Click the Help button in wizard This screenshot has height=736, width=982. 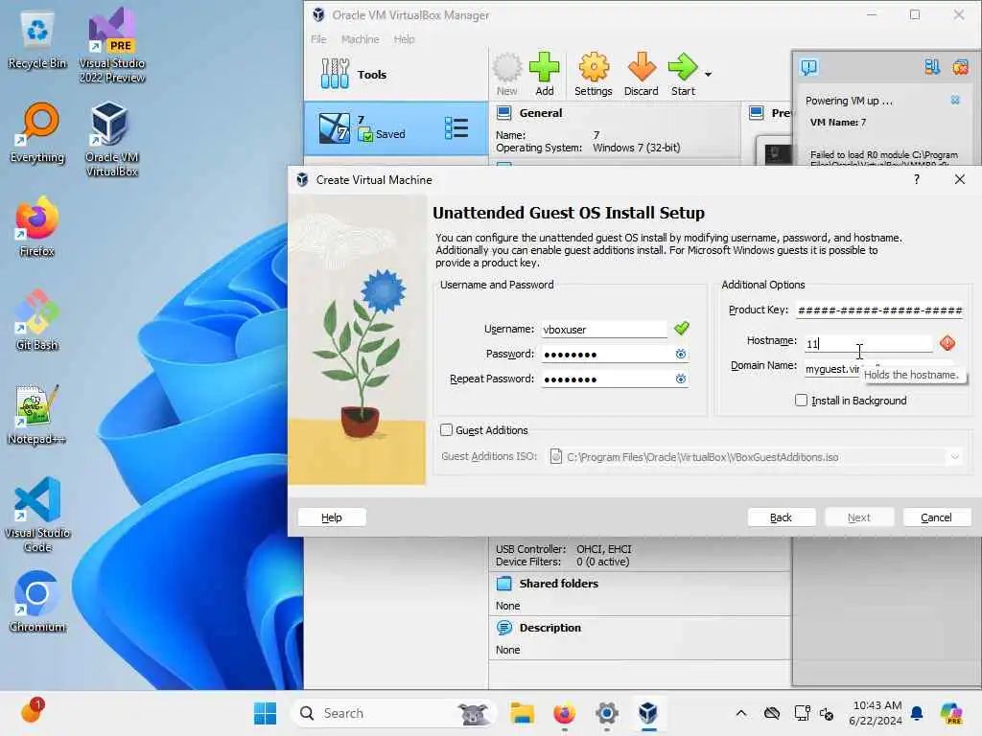click(x=332, y=517)
